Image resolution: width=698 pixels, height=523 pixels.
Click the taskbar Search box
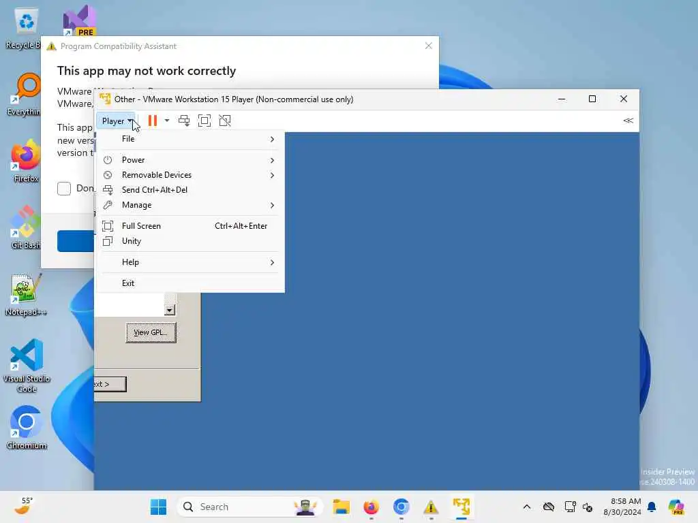pyautogui.click(x=249, y=507)
